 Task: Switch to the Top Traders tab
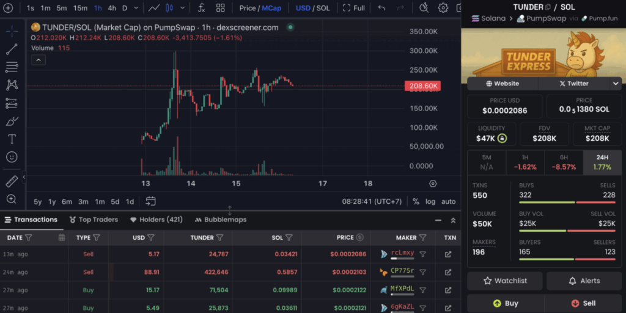pos(94,220)
